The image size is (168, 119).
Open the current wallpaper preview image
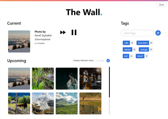coord(19,41)
